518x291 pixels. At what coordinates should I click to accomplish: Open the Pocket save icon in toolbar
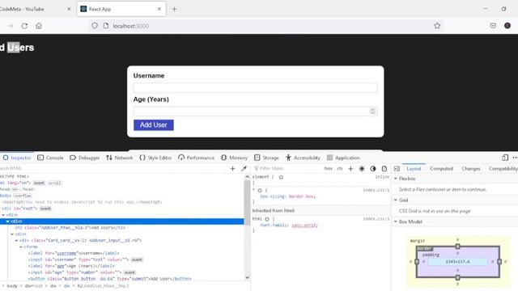[x=493, y=26]
